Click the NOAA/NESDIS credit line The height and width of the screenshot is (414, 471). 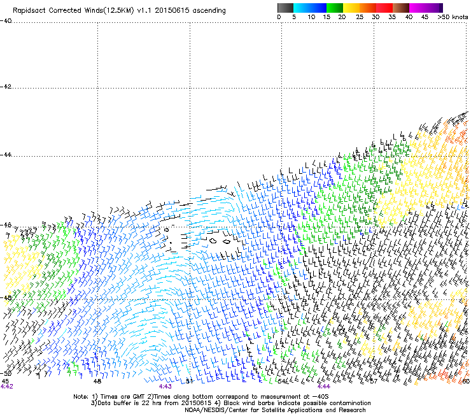[x=275, y=410]
